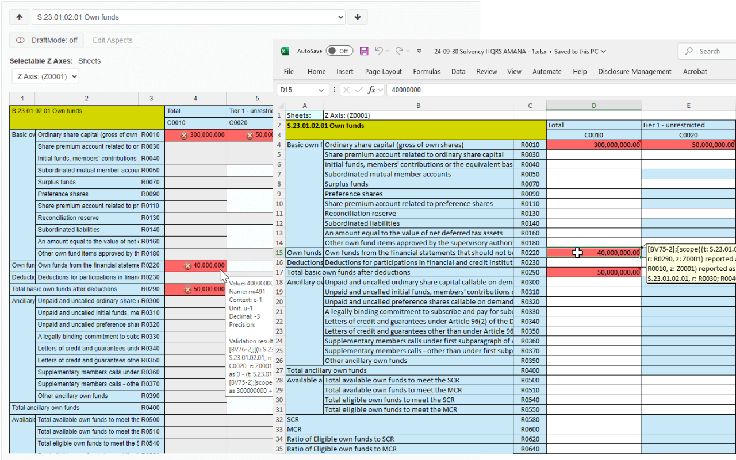
Task: Switch to the Home ribbon tab
Action: coord(316,72)
